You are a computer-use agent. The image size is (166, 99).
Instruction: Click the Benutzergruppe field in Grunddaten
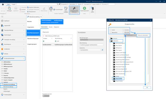tap(92, 40)
